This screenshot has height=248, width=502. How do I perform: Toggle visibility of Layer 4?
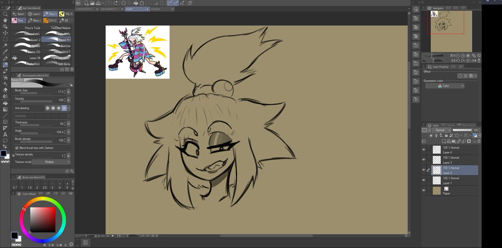(424, 149)
